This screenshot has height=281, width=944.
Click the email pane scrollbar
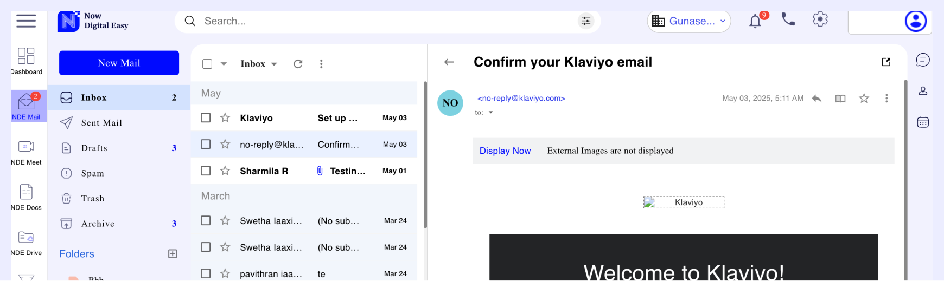905,180
